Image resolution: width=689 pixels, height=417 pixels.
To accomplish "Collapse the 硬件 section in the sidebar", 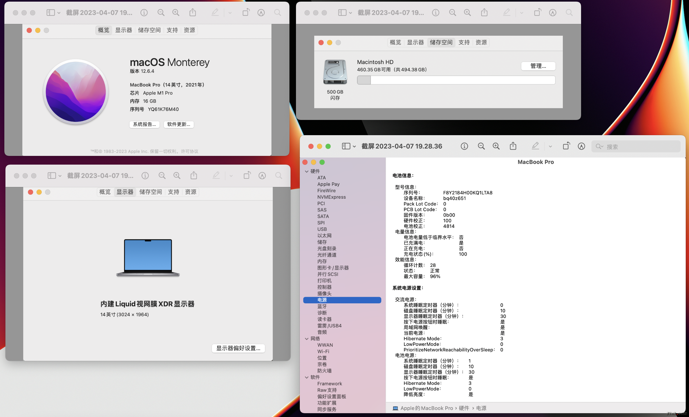I will (307, 171).
